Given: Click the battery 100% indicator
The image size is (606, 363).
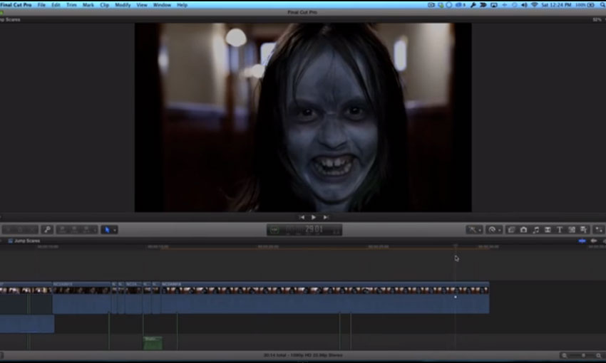Looking at the screenshot, I should click(585, 5).
